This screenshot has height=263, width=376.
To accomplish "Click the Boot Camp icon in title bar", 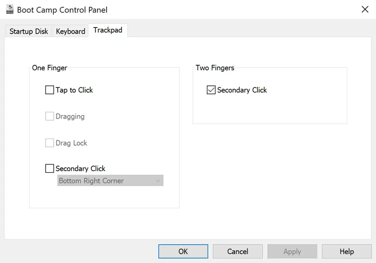I will click(x=10, y=10).
